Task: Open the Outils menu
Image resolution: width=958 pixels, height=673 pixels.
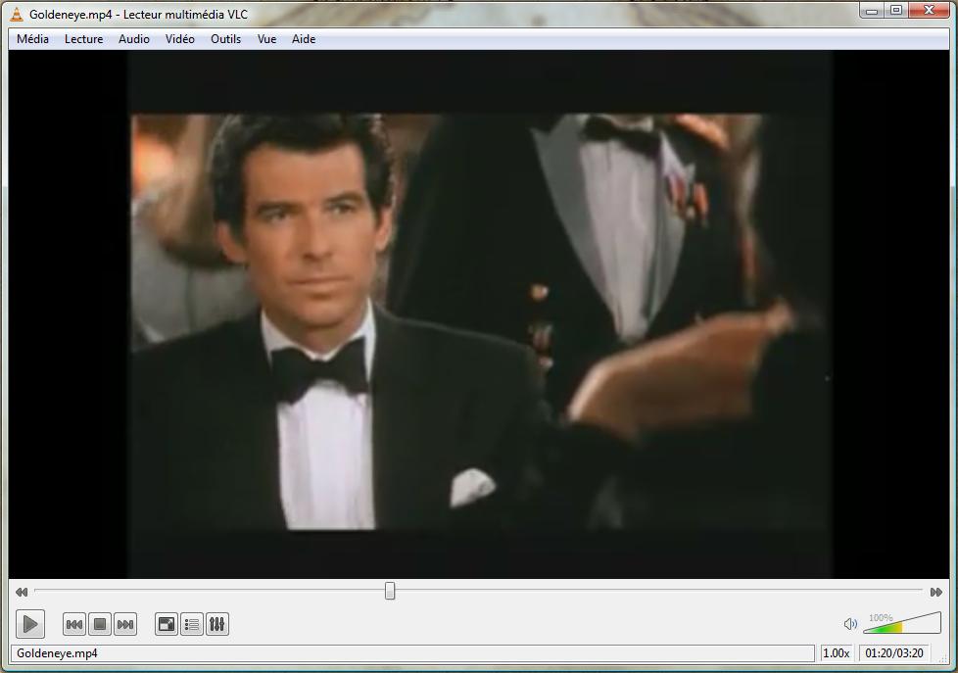Action: [225, 39]
